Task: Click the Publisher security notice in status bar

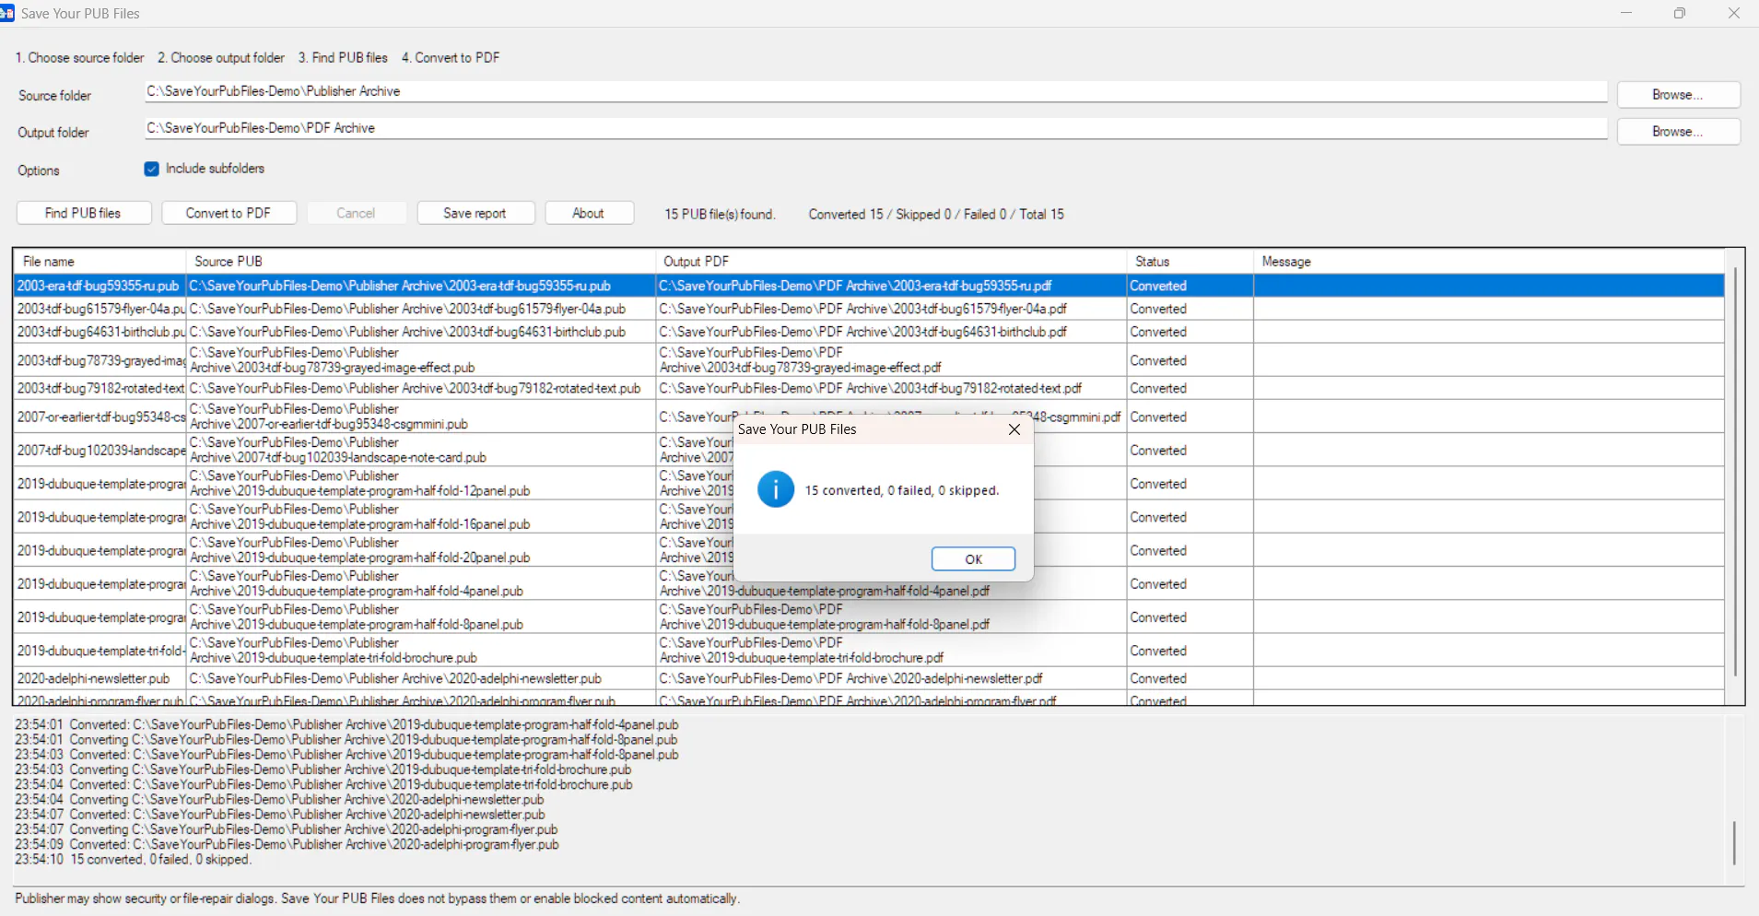Action: tap(377, 898)
